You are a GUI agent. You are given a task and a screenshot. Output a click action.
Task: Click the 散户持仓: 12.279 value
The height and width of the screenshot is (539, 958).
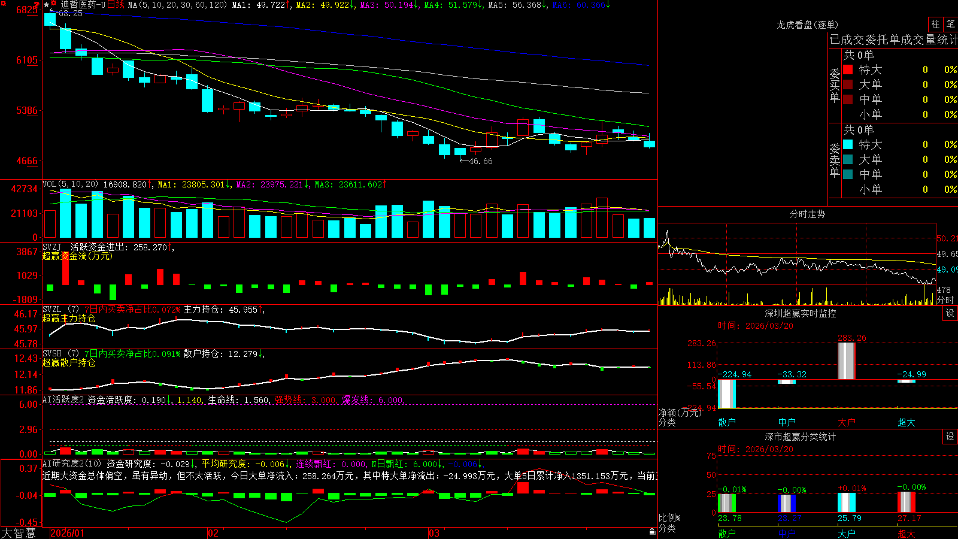click(222, 354)
